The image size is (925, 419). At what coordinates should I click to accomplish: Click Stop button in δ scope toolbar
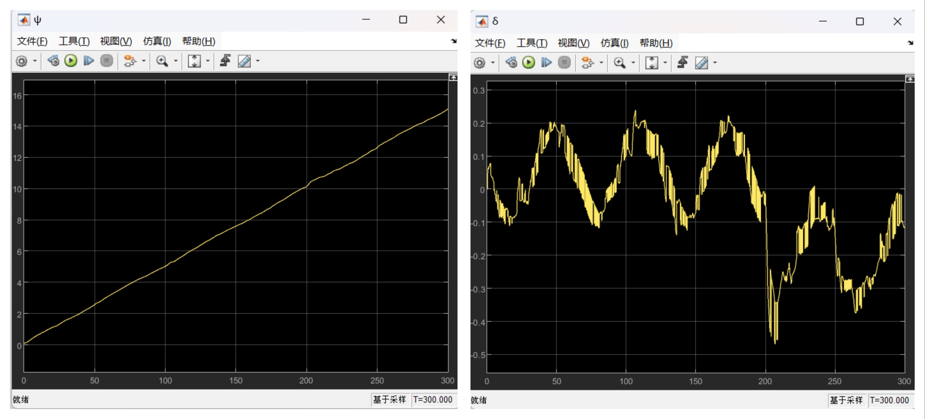click(564, 63)
